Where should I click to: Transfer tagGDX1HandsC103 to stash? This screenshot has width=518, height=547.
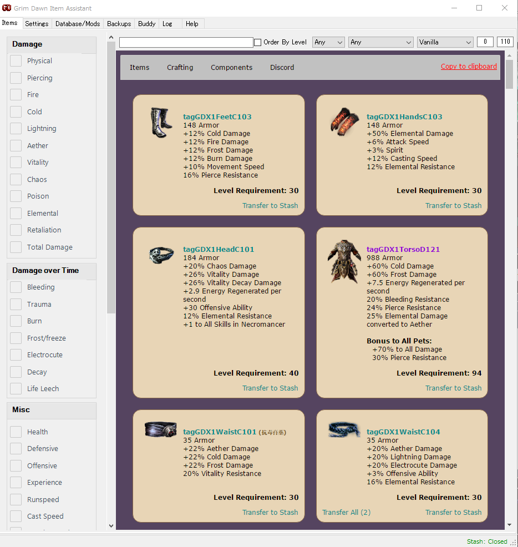pos(454,205)
